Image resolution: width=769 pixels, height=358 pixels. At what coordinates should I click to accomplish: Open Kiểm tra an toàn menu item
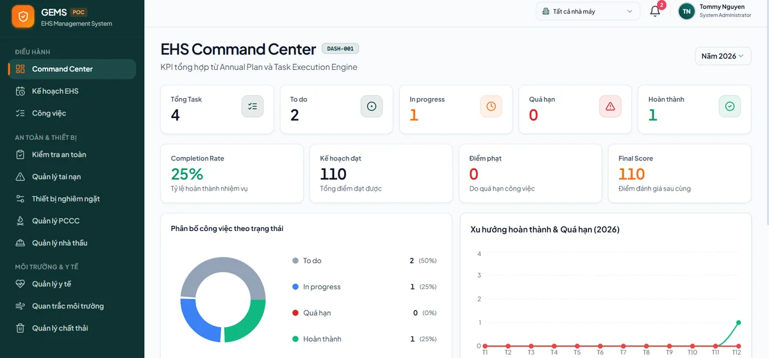72,155
